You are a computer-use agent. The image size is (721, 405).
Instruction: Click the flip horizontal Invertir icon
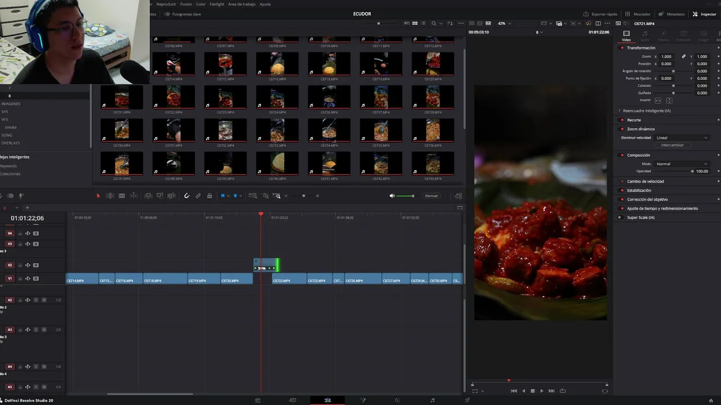[657, 100]
